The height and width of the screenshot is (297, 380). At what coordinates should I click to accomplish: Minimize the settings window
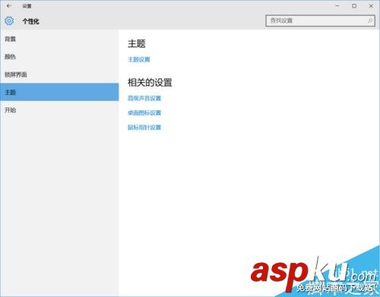tap(337, 6)
